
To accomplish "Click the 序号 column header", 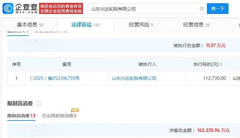I will pyautogui.click(x=16, y=64).
